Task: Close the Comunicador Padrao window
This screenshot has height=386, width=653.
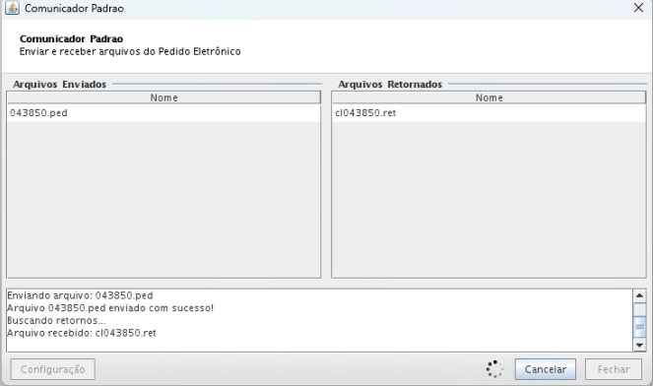Action: point(638,8)
